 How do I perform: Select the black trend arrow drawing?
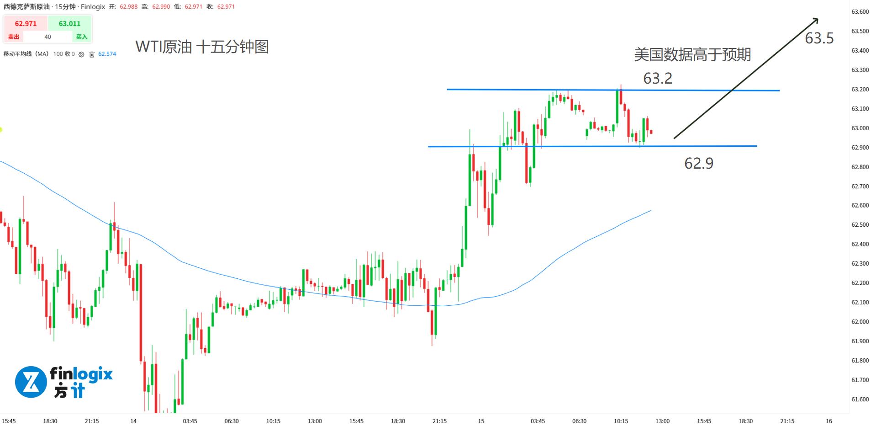tap(745, 79)
